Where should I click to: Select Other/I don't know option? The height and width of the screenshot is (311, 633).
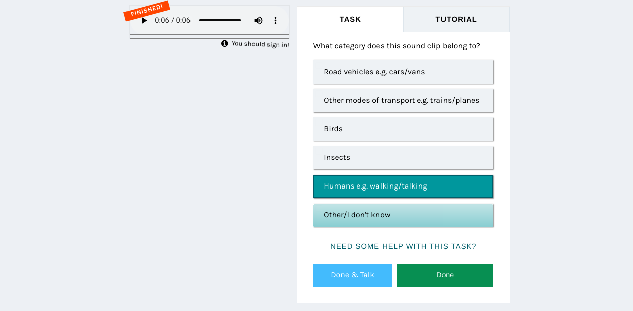click(x=403, y=215)
